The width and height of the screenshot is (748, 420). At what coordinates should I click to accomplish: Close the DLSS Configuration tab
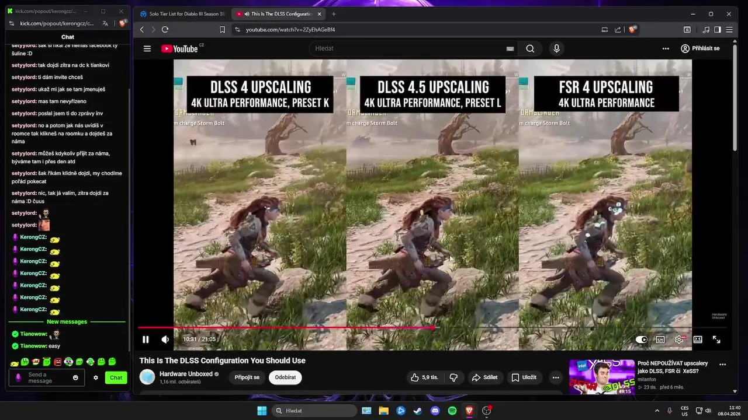(x=319, y=14)
